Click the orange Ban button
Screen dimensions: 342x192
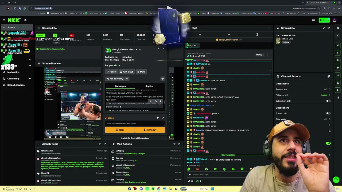120,130
